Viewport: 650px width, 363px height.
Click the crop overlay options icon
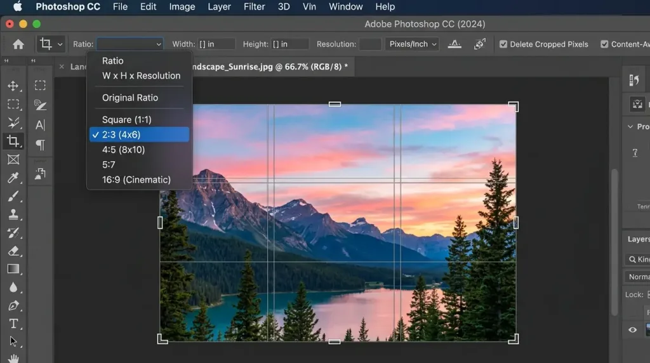(480, 44)
